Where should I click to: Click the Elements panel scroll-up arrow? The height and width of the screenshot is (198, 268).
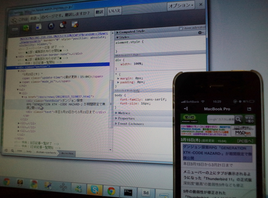pos(113,33)
